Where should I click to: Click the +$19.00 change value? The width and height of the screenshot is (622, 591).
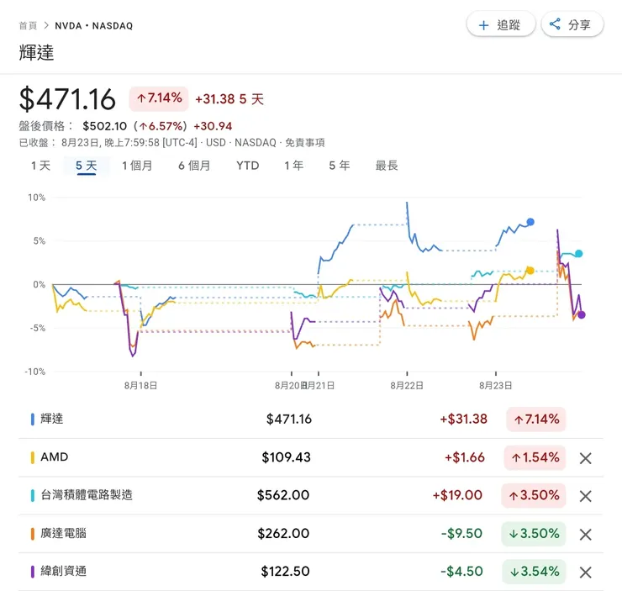457,495
